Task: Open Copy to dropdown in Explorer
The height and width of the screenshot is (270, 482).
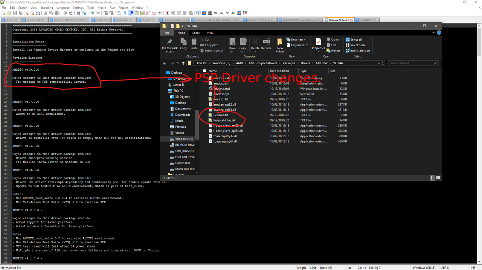Action: point(243,45)
